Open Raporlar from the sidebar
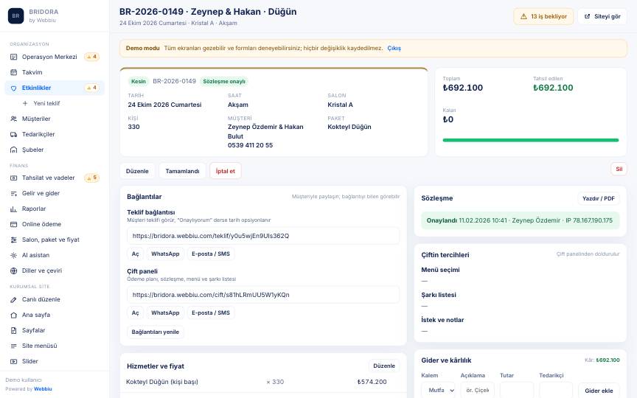This screenshot has height=398, width=637. (x=55, y=209)
